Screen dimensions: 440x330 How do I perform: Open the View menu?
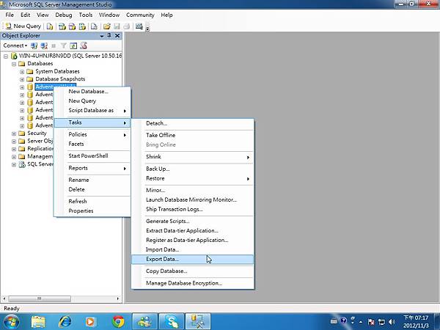click(x=43, y=15)
